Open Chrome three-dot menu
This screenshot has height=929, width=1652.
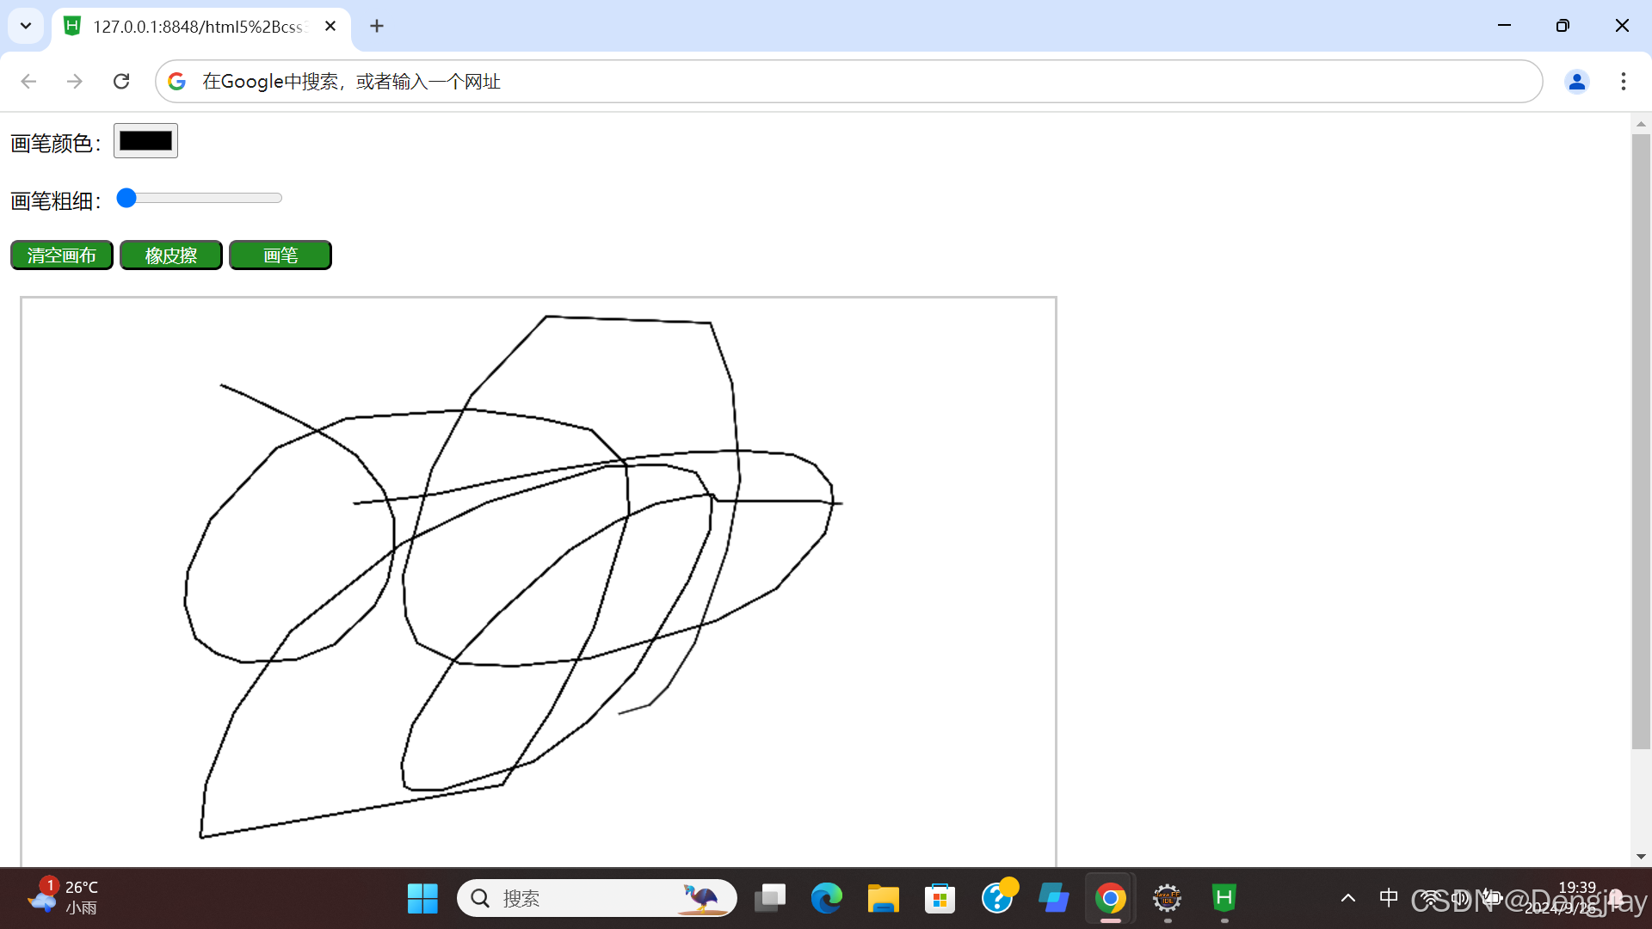pos(1623,81)
